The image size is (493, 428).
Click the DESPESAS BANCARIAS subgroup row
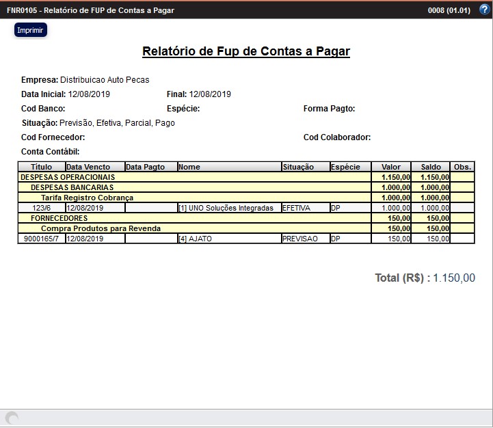[72, 187]
